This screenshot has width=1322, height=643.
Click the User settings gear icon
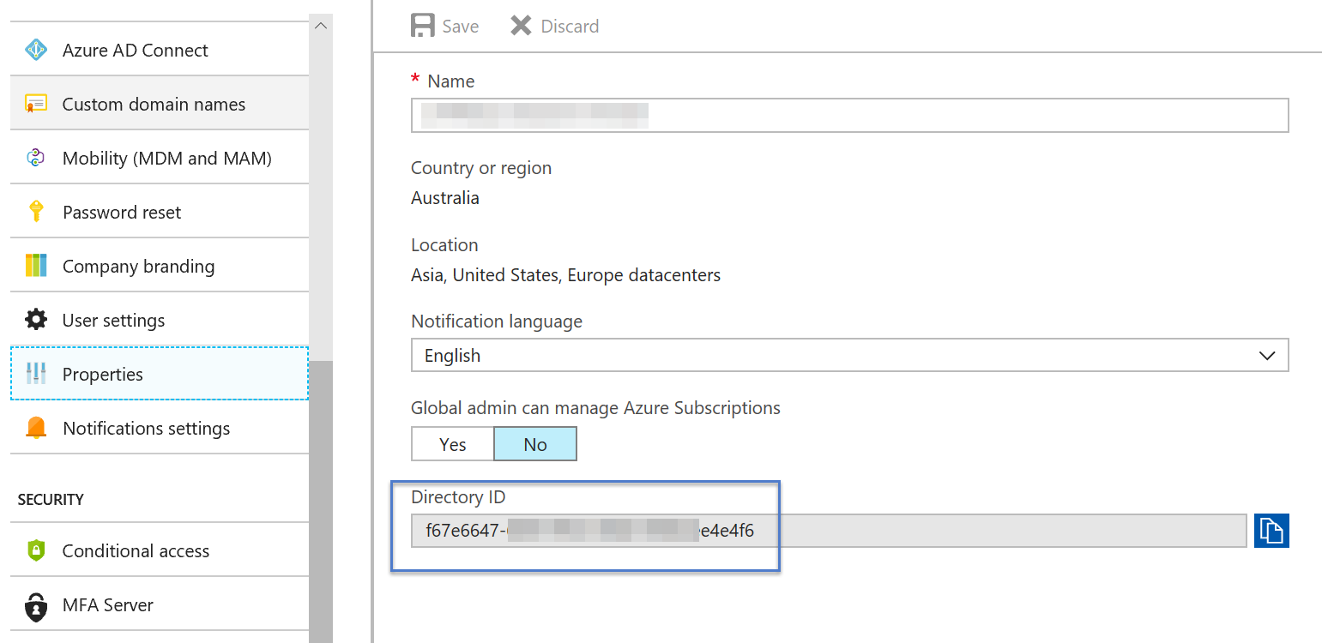pos(36,320)
